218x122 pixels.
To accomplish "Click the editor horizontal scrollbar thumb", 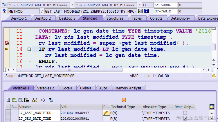I will click(x=69, y=70).
